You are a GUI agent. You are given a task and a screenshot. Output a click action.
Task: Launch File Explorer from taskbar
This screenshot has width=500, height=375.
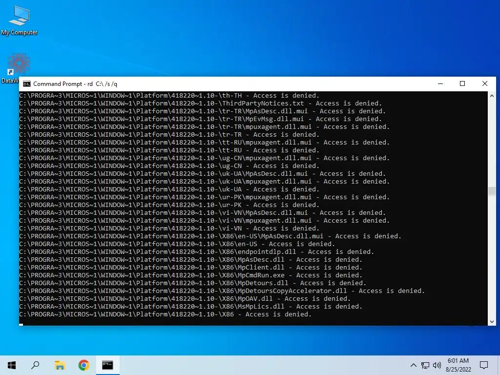(x=60, y=365)
